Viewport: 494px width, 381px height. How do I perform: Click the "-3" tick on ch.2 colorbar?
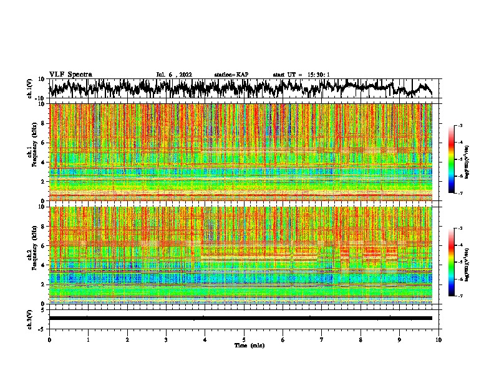pos(460,228)
